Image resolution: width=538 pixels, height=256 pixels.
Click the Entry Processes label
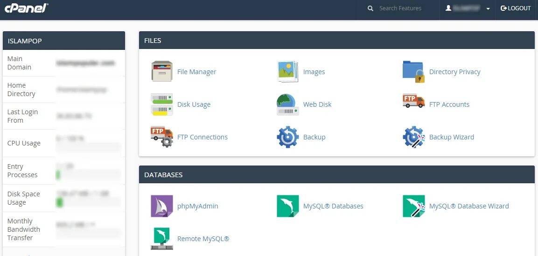(22, 171)
